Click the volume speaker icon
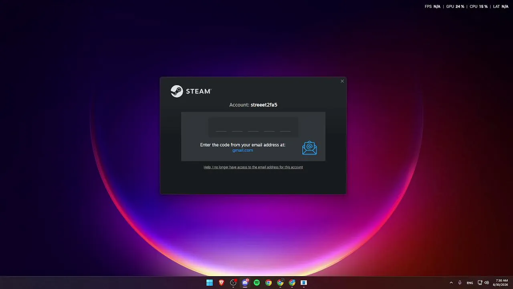The height and width of the screenshot is (289, 513). 487,283
